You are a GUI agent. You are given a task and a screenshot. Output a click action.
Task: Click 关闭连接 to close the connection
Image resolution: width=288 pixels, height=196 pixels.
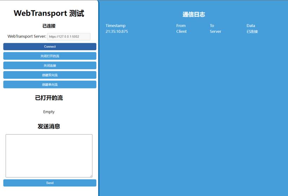[50, 66]
